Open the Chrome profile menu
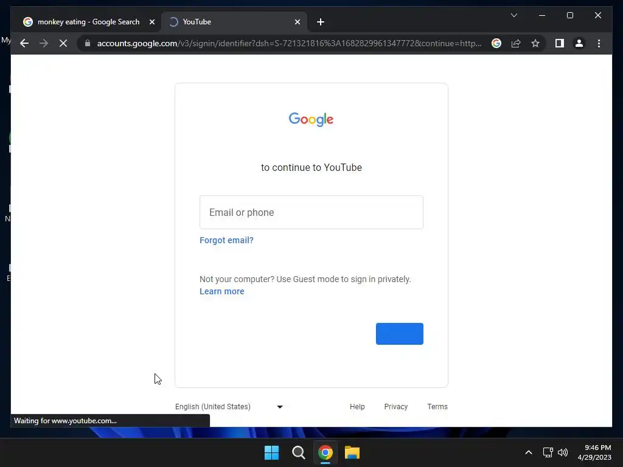Viewport: 623px width, 467px height. [x=579, y=43]
